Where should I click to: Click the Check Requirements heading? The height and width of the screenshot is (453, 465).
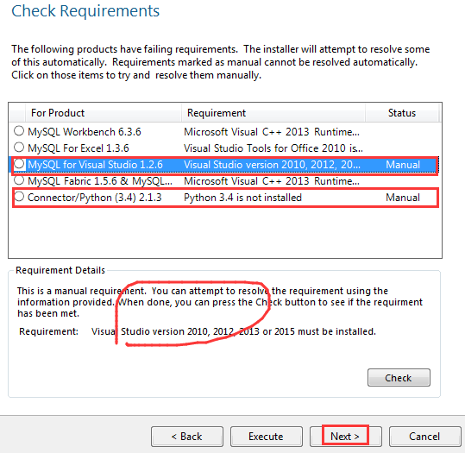[x=85, y=11]
